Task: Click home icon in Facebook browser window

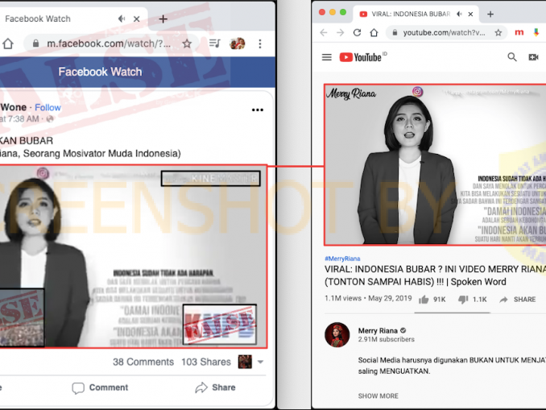Action: pyautogui.click(x=8, y=43)
